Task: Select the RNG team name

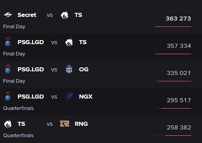Action: (81, 124)
